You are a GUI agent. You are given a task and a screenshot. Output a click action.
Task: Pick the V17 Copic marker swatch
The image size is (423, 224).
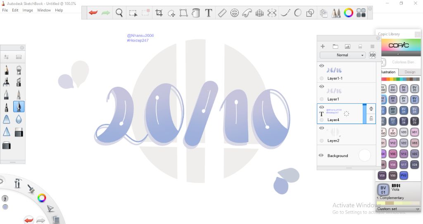pyautogui.click(x=404, y=164)
